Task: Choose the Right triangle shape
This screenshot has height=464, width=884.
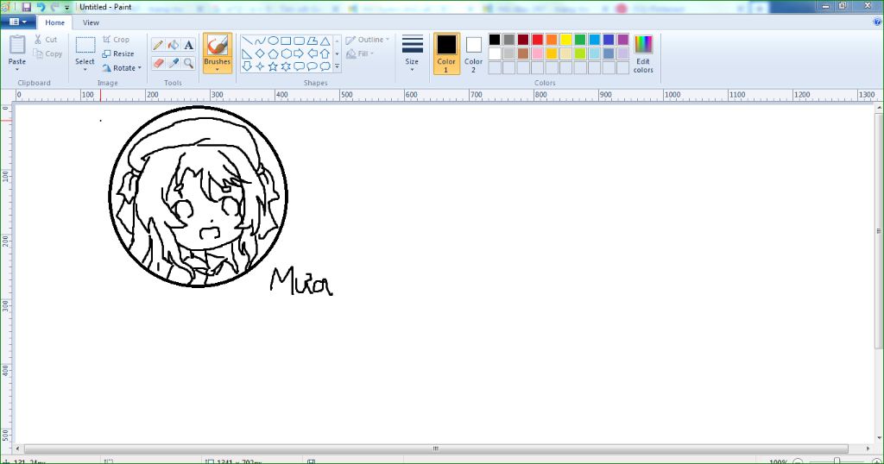Action: (x=247, y=53)
